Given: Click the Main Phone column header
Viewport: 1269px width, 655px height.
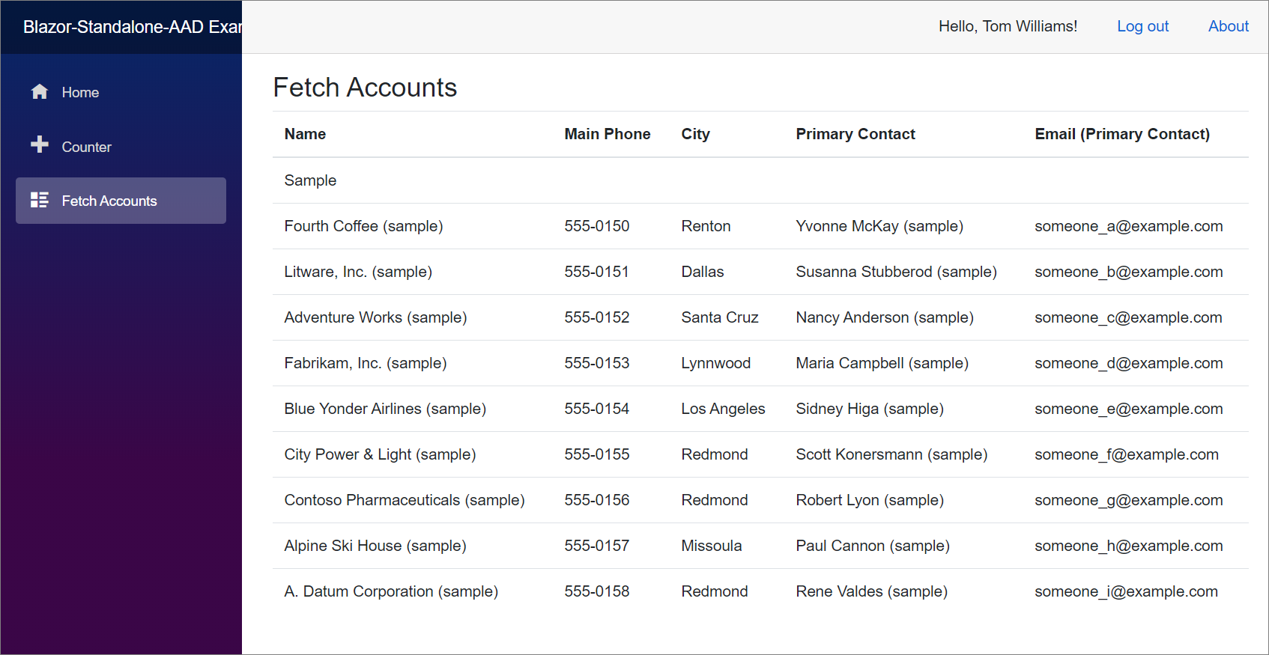Looking at the screenshot, I should click(607, 134).
